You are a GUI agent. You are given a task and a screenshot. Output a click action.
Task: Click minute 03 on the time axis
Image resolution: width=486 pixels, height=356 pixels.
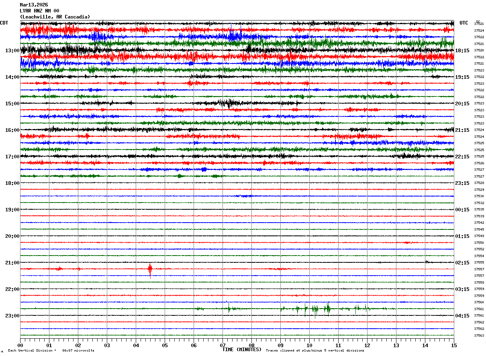tap(107, 346)
